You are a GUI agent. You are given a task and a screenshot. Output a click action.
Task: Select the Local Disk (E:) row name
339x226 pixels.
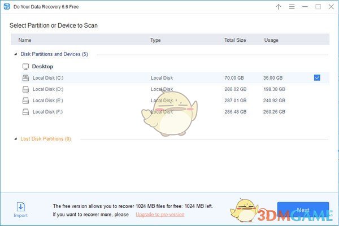(48, 101)
